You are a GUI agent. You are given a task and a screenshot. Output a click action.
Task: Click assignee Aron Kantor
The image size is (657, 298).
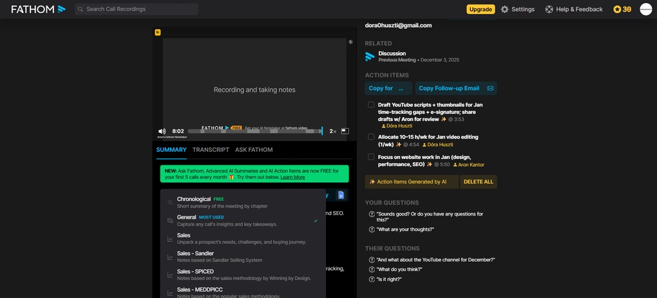468,165
